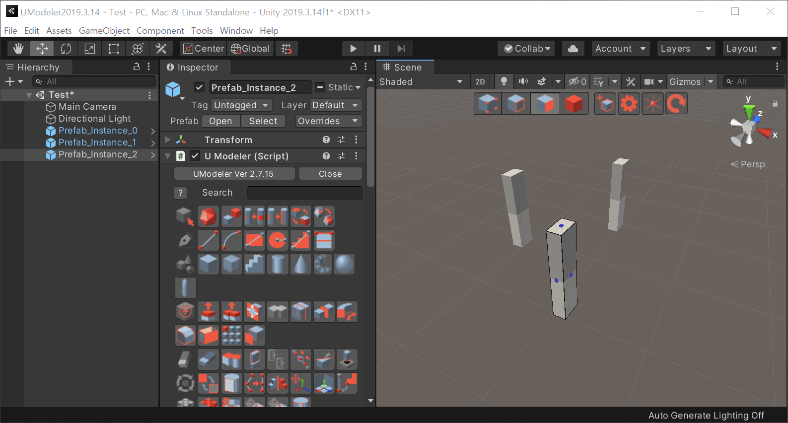Select the Cylinder primitive shape tool
The image size is (788, 423).
(x=278, y=264)
